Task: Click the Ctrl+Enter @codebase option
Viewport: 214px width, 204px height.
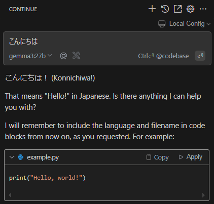Action: click(163, 56)
